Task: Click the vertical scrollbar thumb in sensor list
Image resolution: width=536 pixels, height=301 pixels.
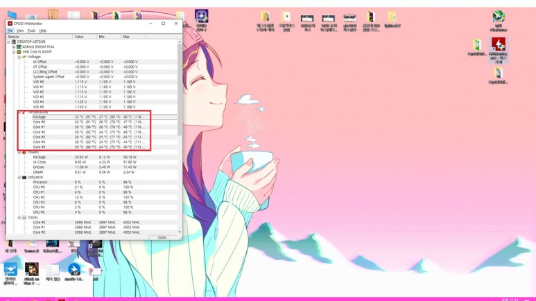Action: (x=180, y=89)
